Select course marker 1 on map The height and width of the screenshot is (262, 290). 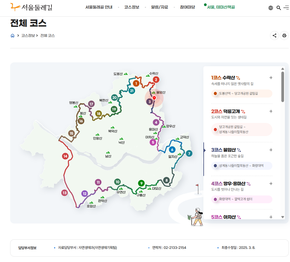(136, 84)
